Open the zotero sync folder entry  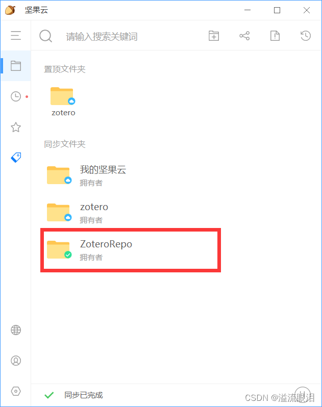point(131,213)
